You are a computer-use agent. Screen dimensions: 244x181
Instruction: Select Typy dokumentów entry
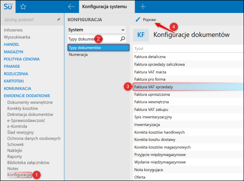tap(98, 48)
